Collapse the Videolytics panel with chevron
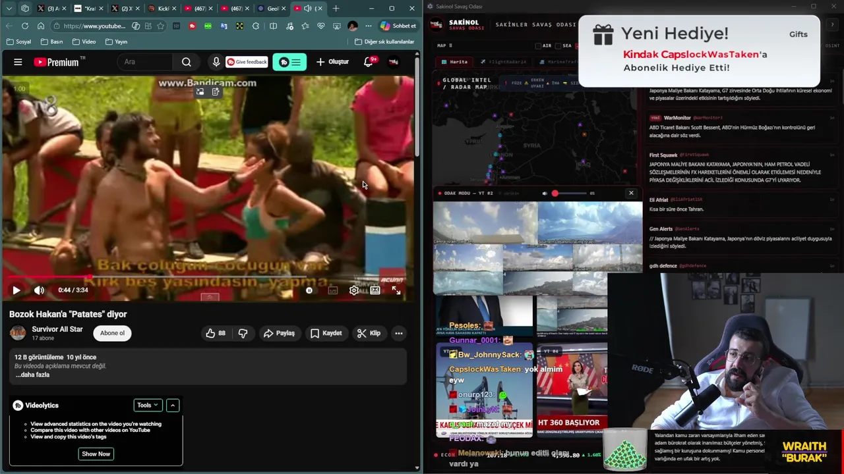Image resolution: width=844 pixels, height=474 pixels. (x=173, y=406)
